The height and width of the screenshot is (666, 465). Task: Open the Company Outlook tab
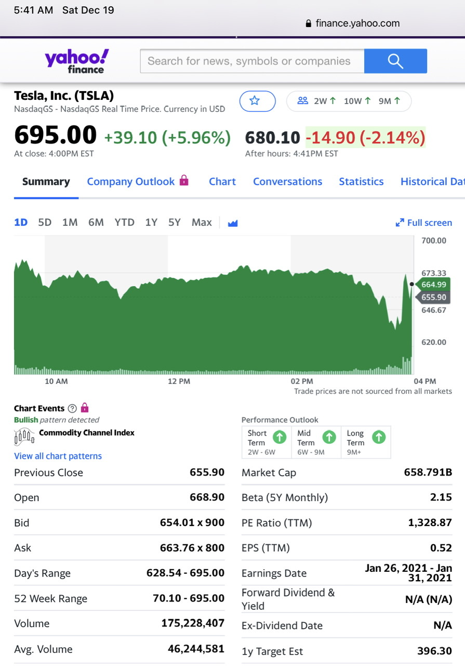point(131,182)
